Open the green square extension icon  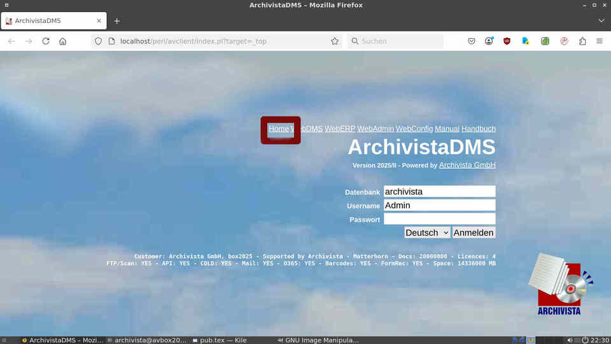pyautogui.click(x=545, y=41)
